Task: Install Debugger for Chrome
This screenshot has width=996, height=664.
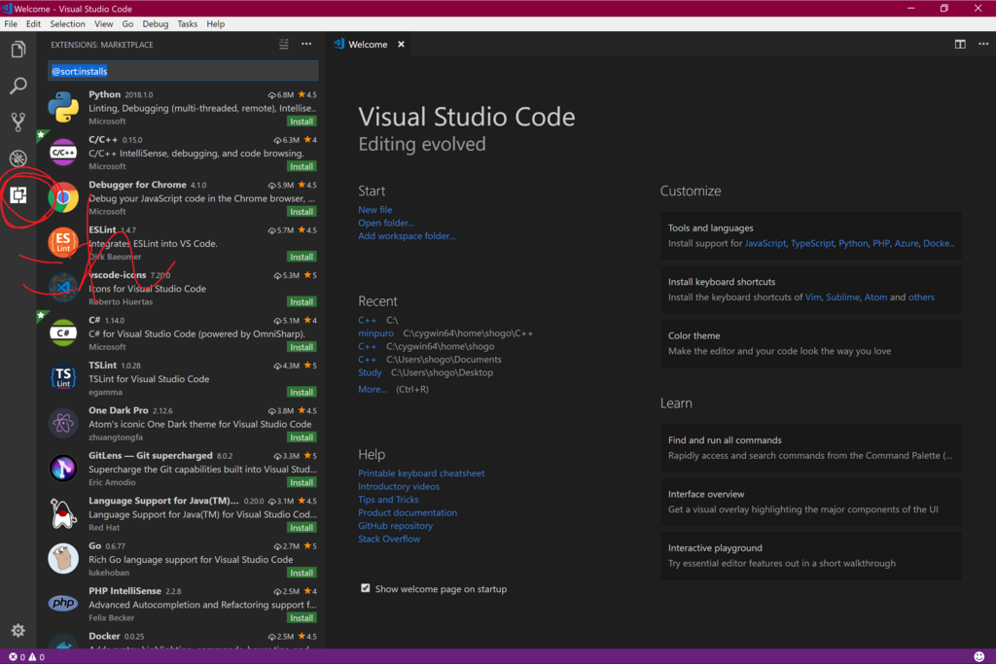Action: [302, 211]
